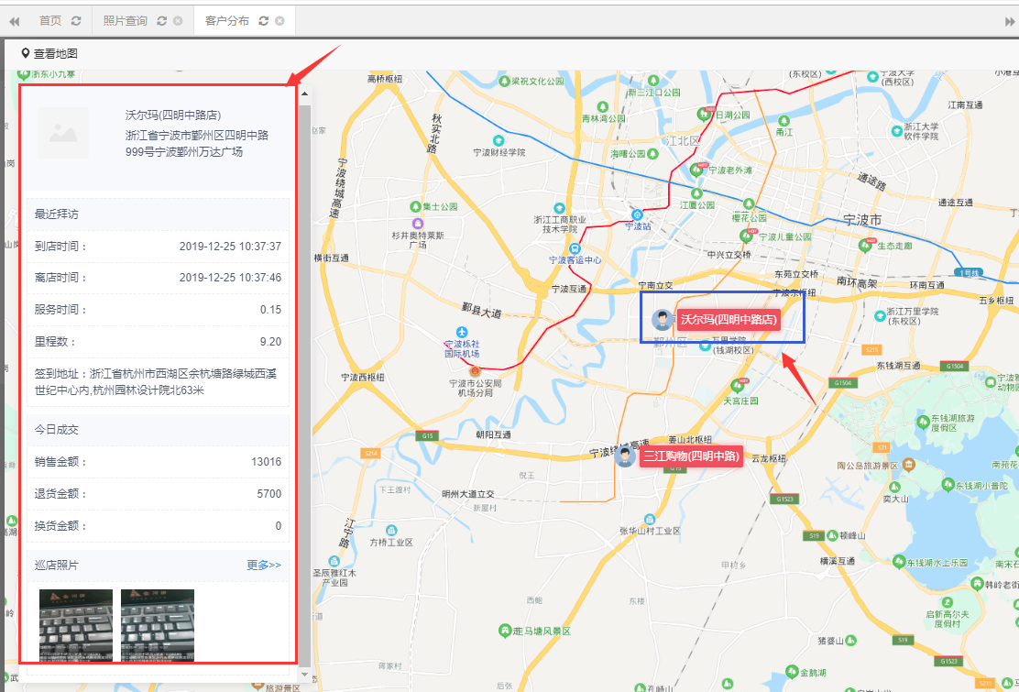
Task: Switch to the 照片查询 tab
Action: (126, 21)
